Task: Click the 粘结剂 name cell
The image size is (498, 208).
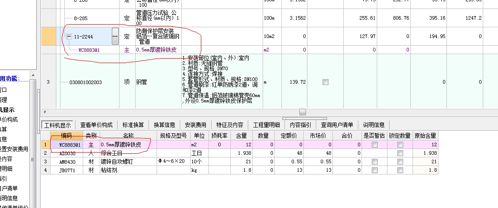Action: tap(128, 170)
